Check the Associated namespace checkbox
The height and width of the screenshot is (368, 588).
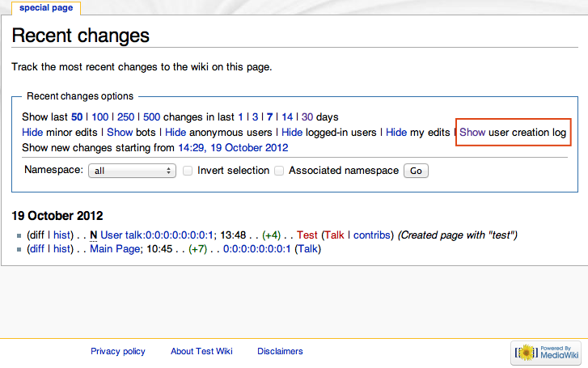(x=279, y=171)
